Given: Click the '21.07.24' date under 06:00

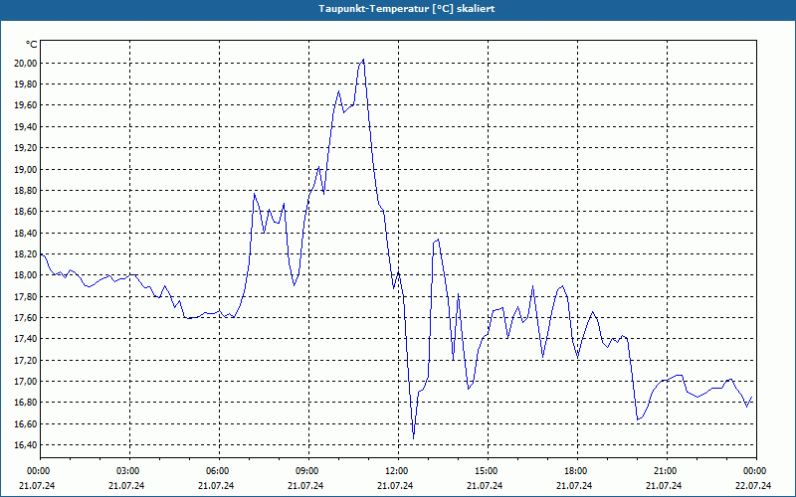Looking at the screenshot, I should (x=216, y=485).
